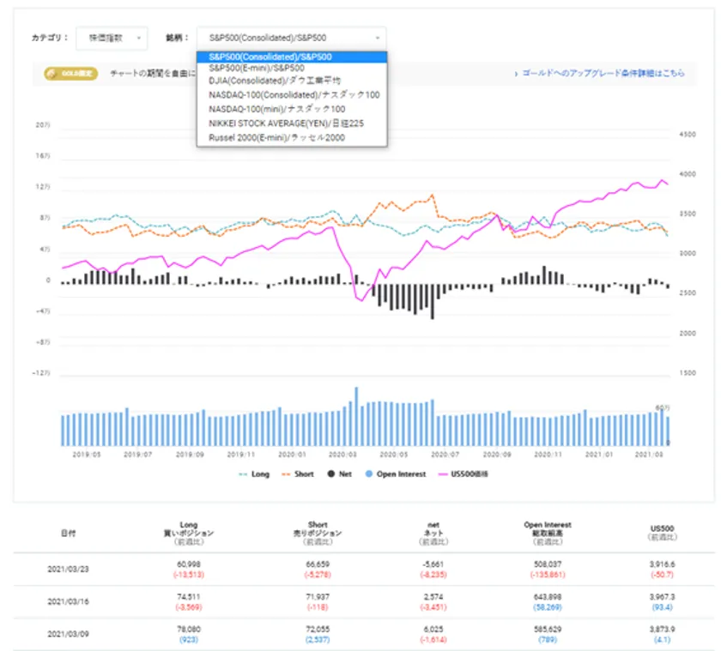Viewport: 721px width, 651px height.
Task: Pick Russel 2000(E-mini)/ラッセル2000 option
Action: tap(276, 136)
